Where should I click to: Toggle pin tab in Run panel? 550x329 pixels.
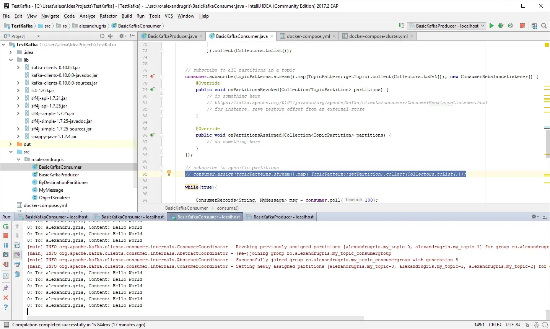coord(6,288)
